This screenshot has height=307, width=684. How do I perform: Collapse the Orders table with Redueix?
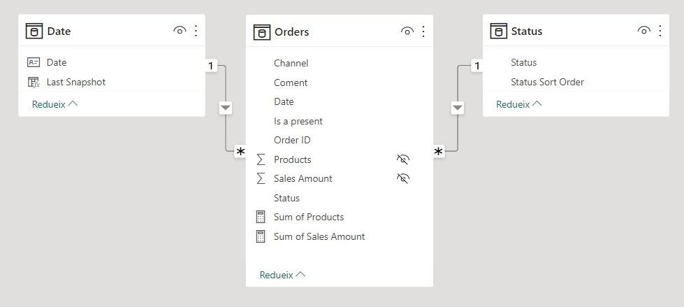pos(282,275)
